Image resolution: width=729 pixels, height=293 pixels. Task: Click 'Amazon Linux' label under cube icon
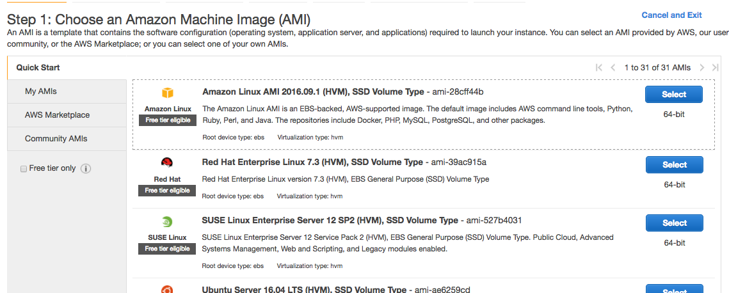pyautogui.click(x=168, y=109)
